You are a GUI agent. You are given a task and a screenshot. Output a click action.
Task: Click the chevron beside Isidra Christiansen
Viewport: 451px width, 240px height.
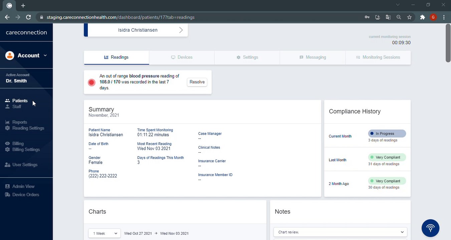pos(181,30)
